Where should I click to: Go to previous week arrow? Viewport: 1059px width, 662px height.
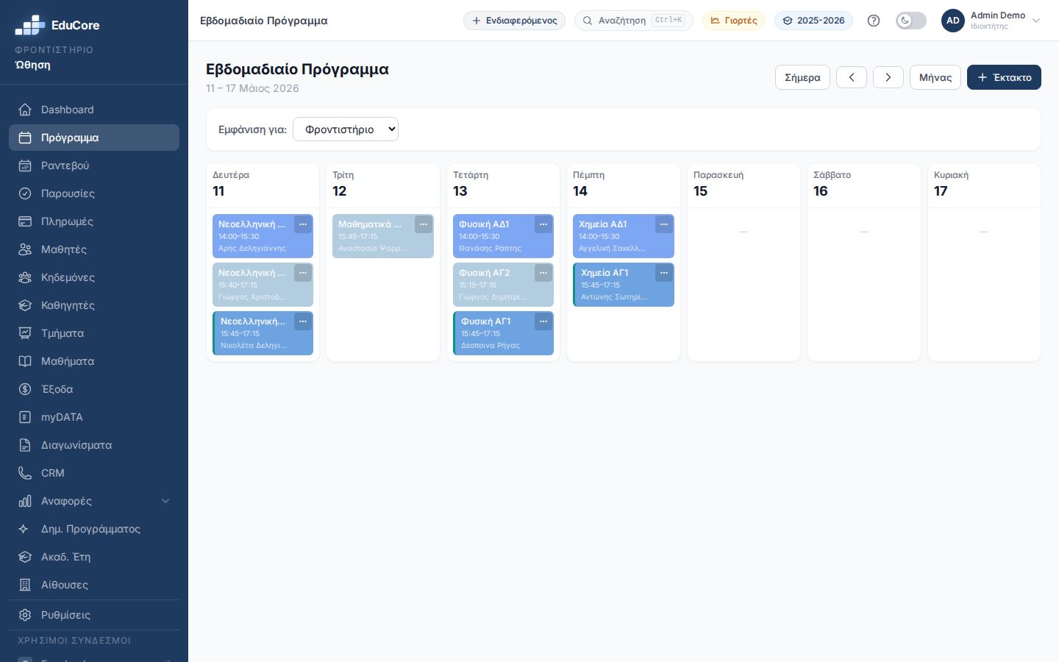tap(852, 77)
